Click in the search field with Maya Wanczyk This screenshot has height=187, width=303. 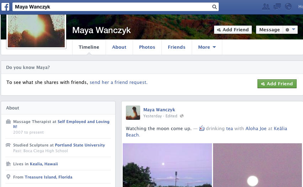tap(112, 7)
